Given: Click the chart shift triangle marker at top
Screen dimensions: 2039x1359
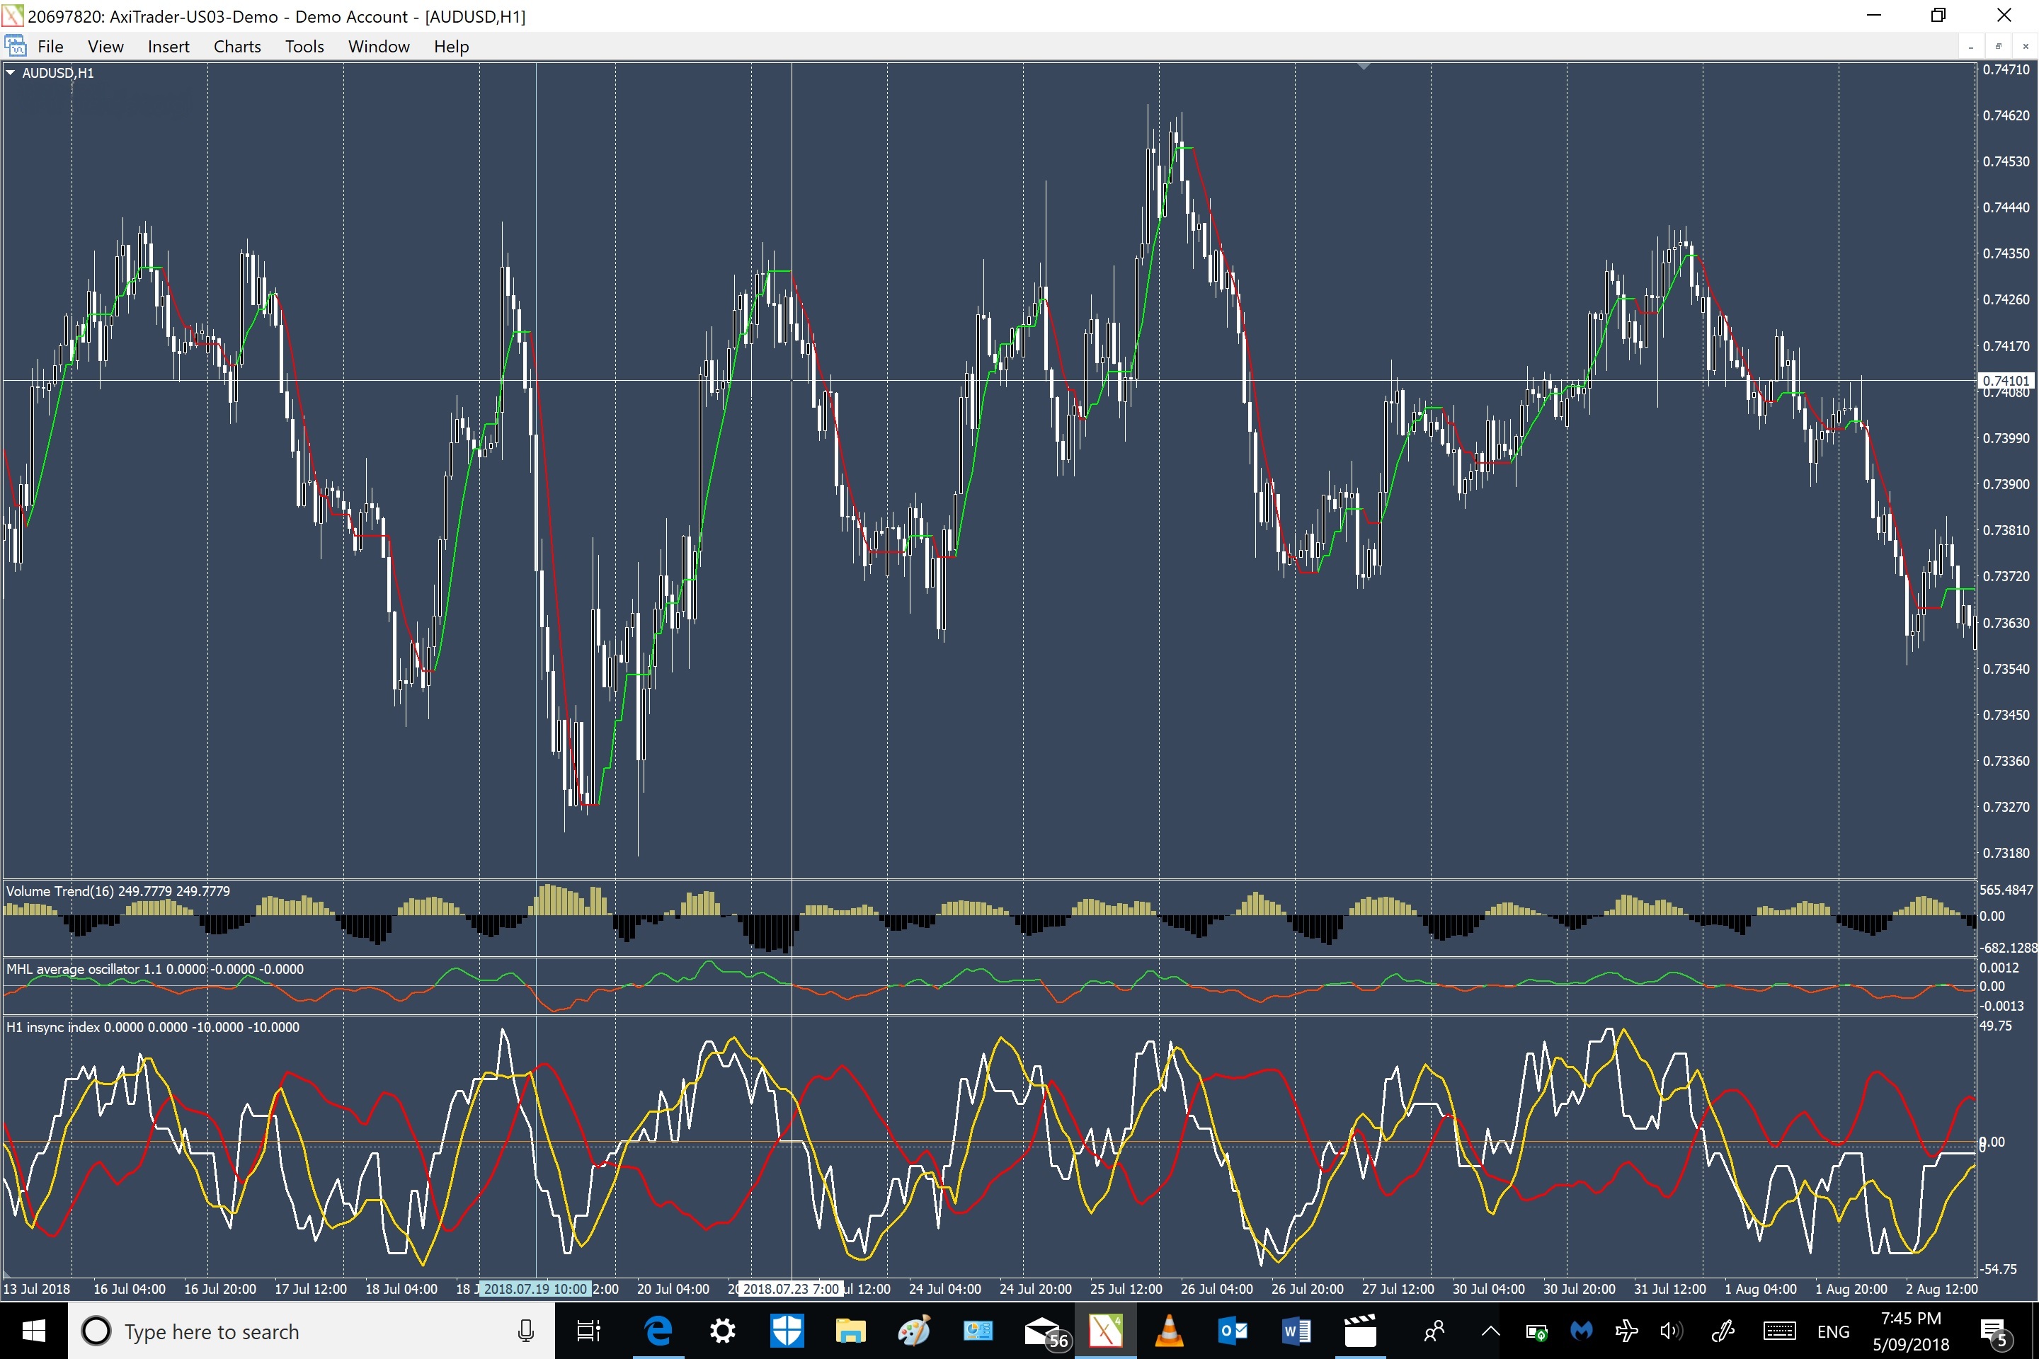Looking at the screenshot, I should [1363, 66].
